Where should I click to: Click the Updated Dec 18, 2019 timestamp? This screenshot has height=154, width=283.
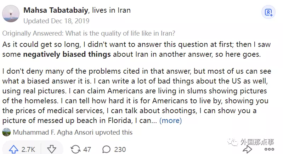[56, 21]
